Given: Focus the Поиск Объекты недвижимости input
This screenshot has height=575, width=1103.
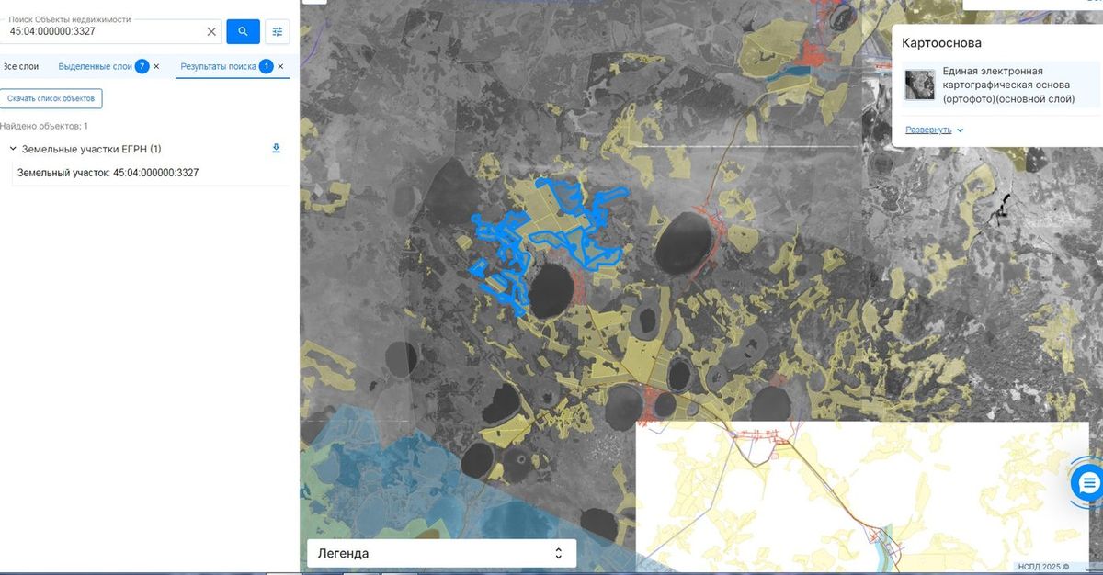Looking at the screenshot, I should (106, 31).
